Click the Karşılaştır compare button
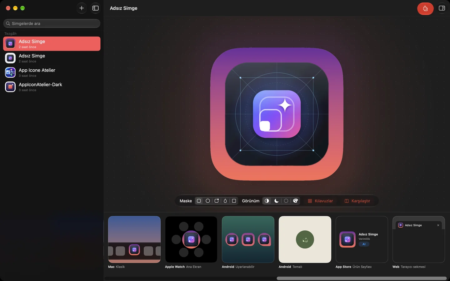 (357, 201)
